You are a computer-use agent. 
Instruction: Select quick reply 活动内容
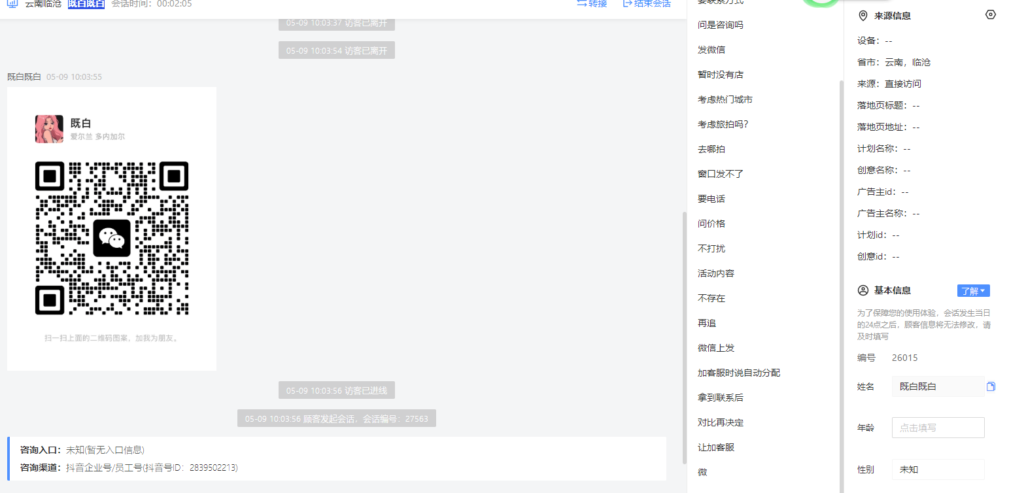pos(716,273)
